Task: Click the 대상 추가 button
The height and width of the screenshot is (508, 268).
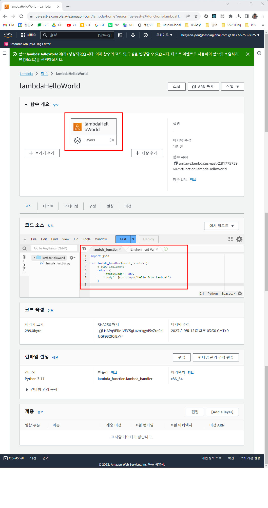Action: (x=147, y=153)
